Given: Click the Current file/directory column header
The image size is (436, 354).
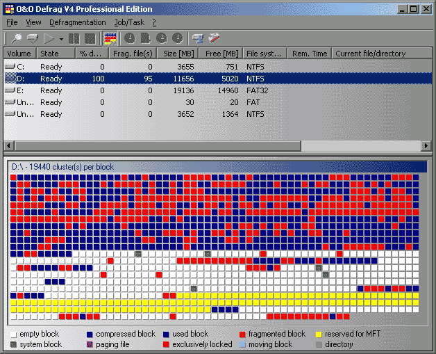Looking at the screenshot, I should pos(382,53).
